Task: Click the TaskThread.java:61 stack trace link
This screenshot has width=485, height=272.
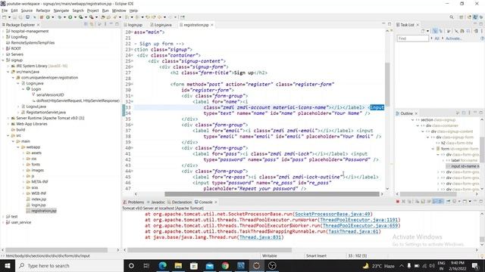Action: click(x=354, y=231)
